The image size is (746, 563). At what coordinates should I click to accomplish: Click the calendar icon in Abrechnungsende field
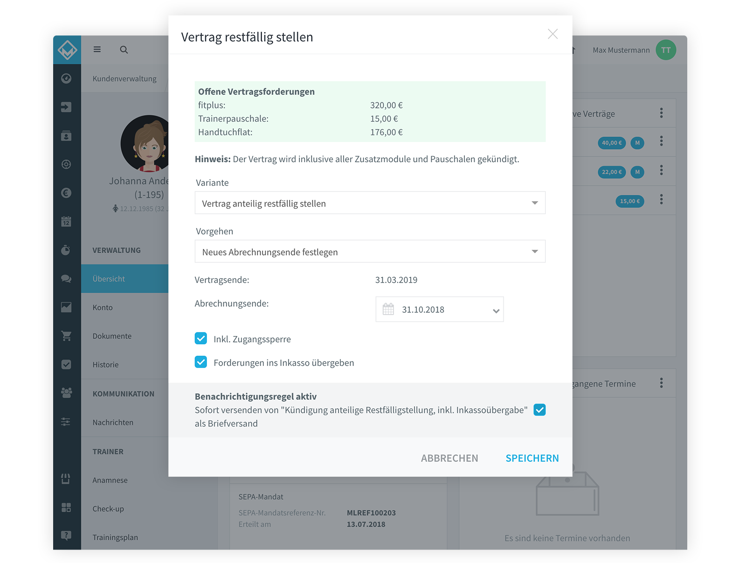click(388, 309)
